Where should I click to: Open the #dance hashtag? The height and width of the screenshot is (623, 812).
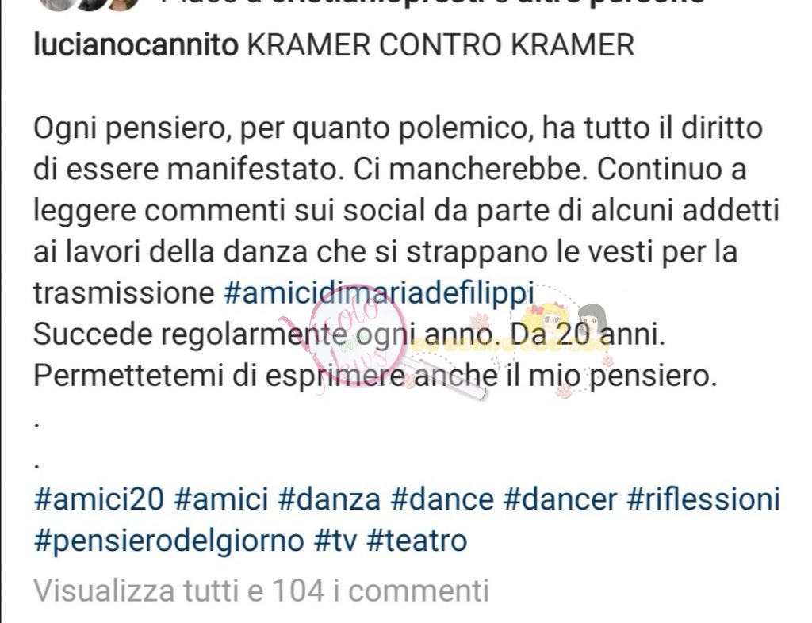[442, 500]
